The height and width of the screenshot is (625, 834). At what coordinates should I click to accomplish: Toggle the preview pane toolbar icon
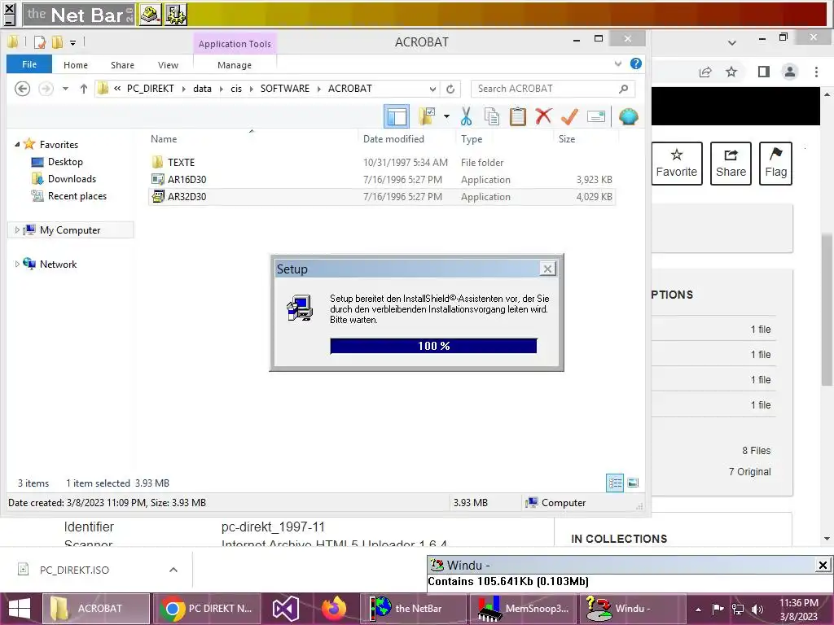pos(397,116)
